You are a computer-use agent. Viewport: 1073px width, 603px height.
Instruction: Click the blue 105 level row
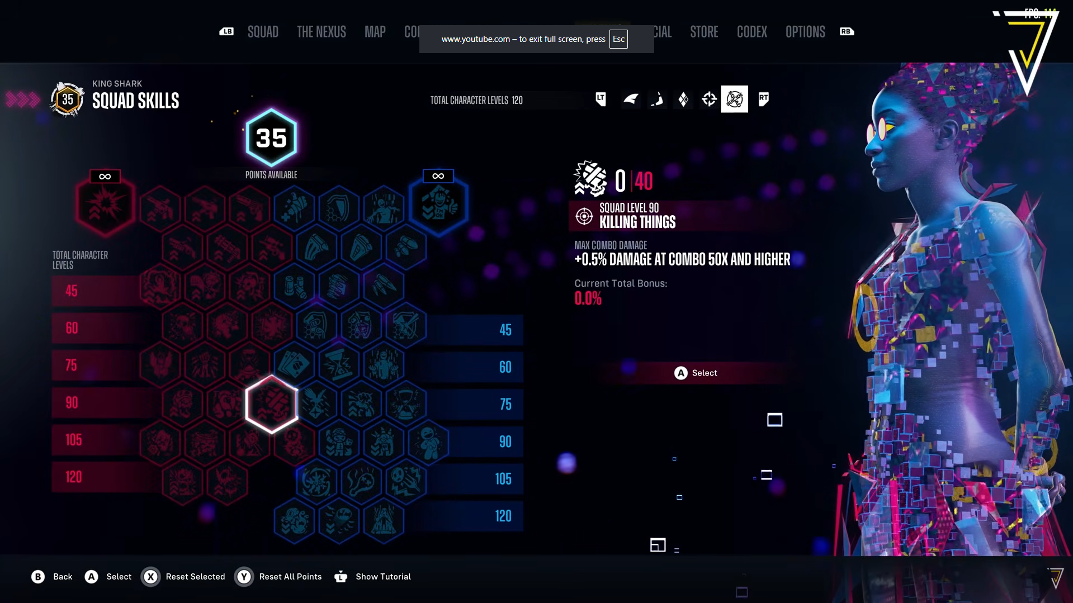tap(474, 479)
